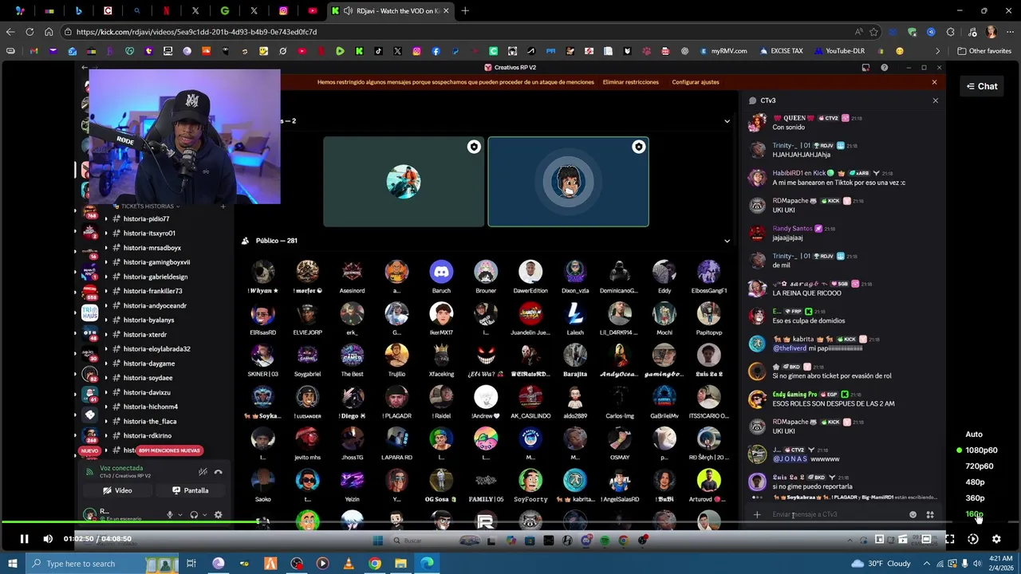Open channel historia-frankiller73

[x=152, y=291]
